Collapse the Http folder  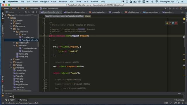click(x=11, y=29)
